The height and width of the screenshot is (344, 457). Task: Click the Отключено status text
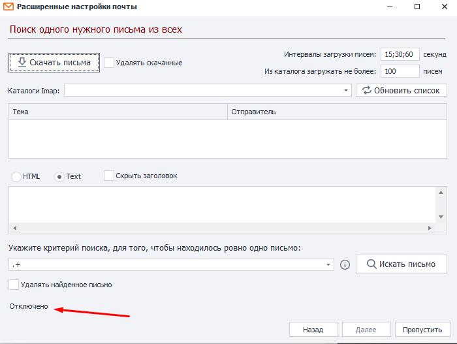coord(29,306)
